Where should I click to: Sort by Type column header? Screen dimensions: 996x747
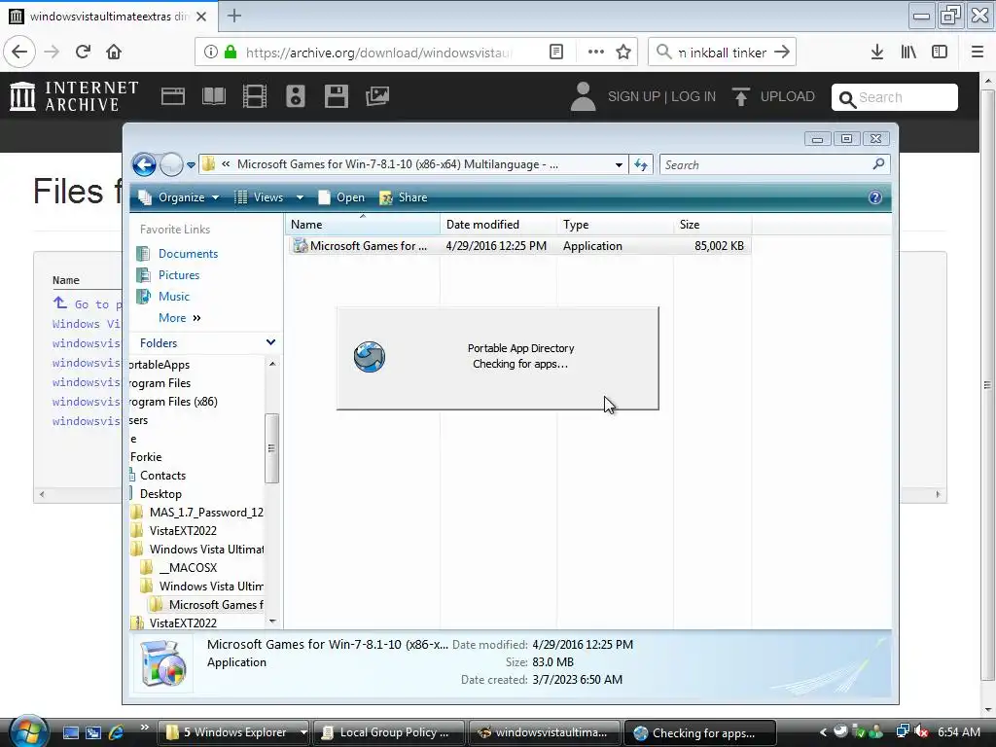(616, 225)
